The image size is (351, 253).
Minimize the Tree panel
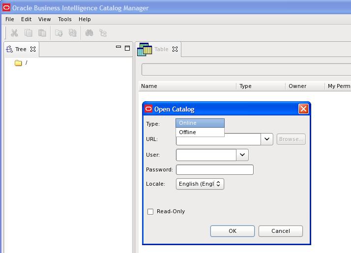pos(118,47)
